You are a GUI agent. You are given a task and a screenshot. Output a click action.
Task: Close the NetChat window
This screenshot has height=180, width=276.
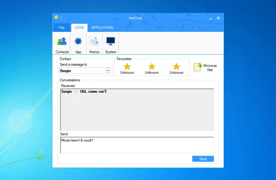(x=218, y=18)
